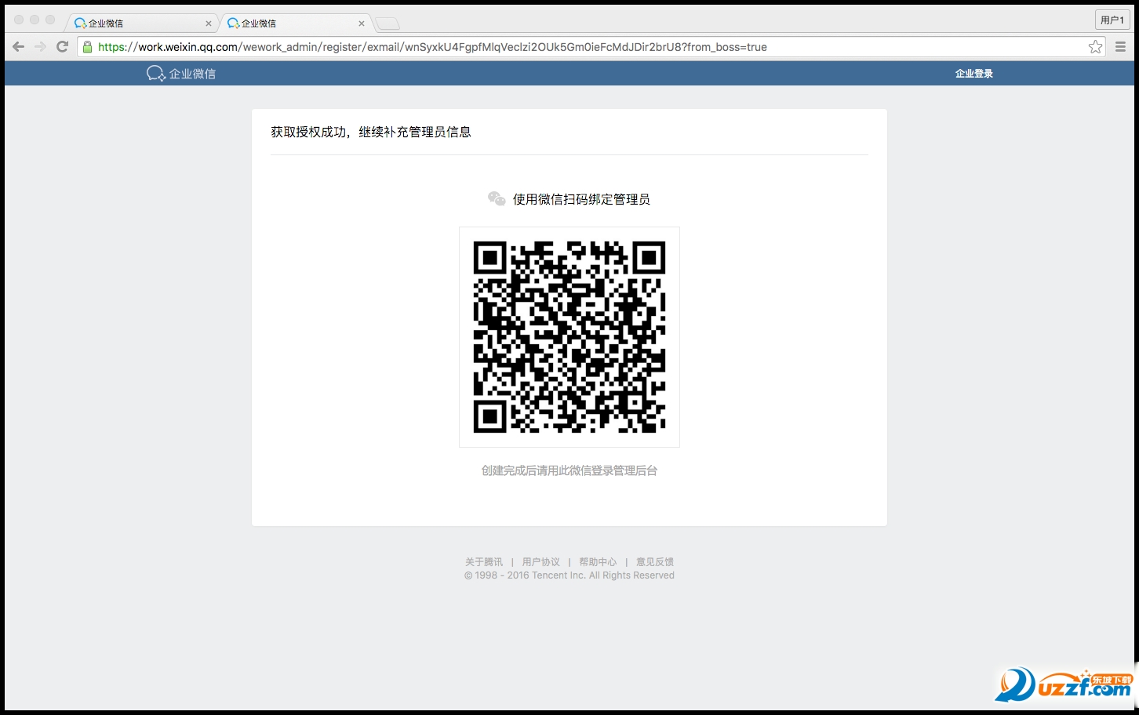Click the green window zoom button
This screenshot has width=1139, height=715.
coord(50,20)
